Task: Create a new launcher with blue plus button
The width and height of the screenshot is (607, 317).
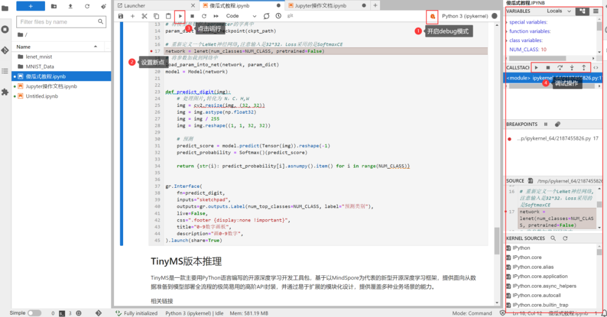Action: [30, 6]
